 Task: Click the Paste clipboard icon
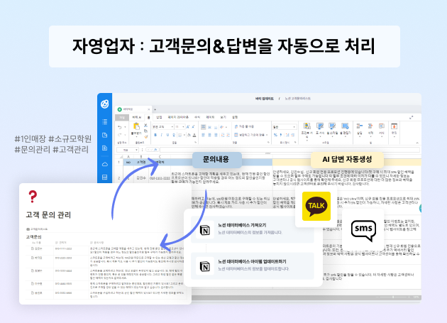pyautogui.click(x=136, y=126)
